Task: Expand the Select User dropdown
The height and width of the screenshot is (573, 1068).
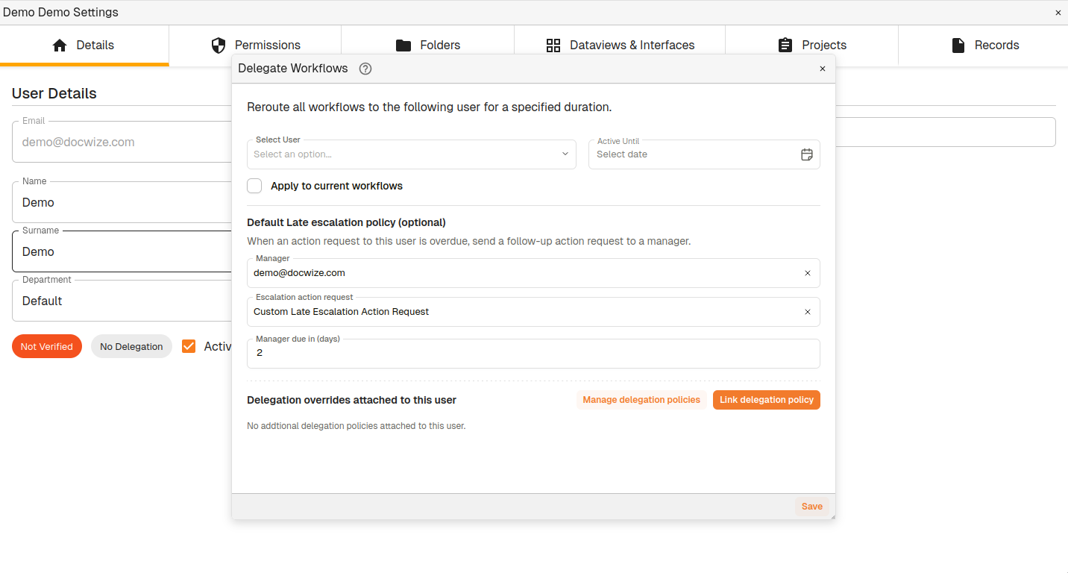Action: coord(411,154)
